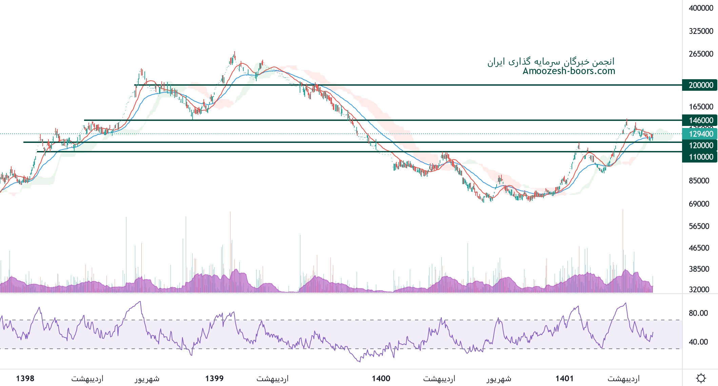Click the 1398 year label on time axis

click(x=25, y=378)
